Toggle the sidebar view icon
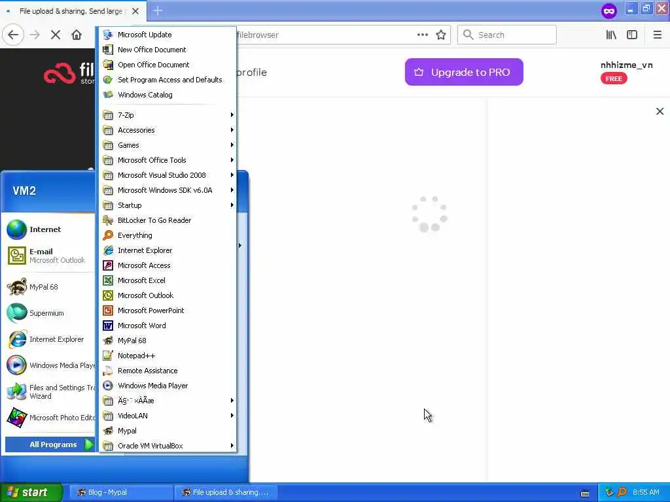The image size is (670, 502). (x=632, y=35)
